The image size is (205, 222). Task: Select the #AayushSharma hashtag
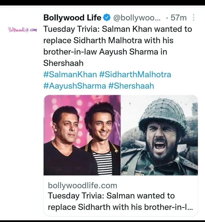click(x=75, y=86)
